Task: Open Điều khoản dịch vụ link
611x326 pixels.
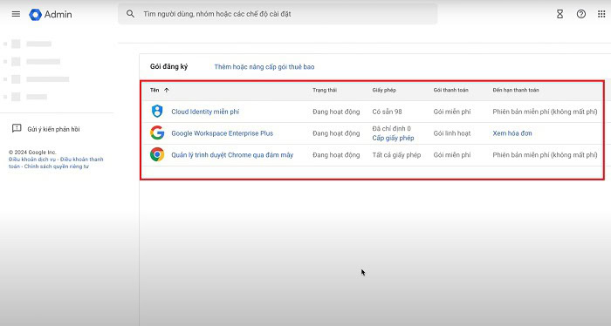Action: [x=32, y=160]
